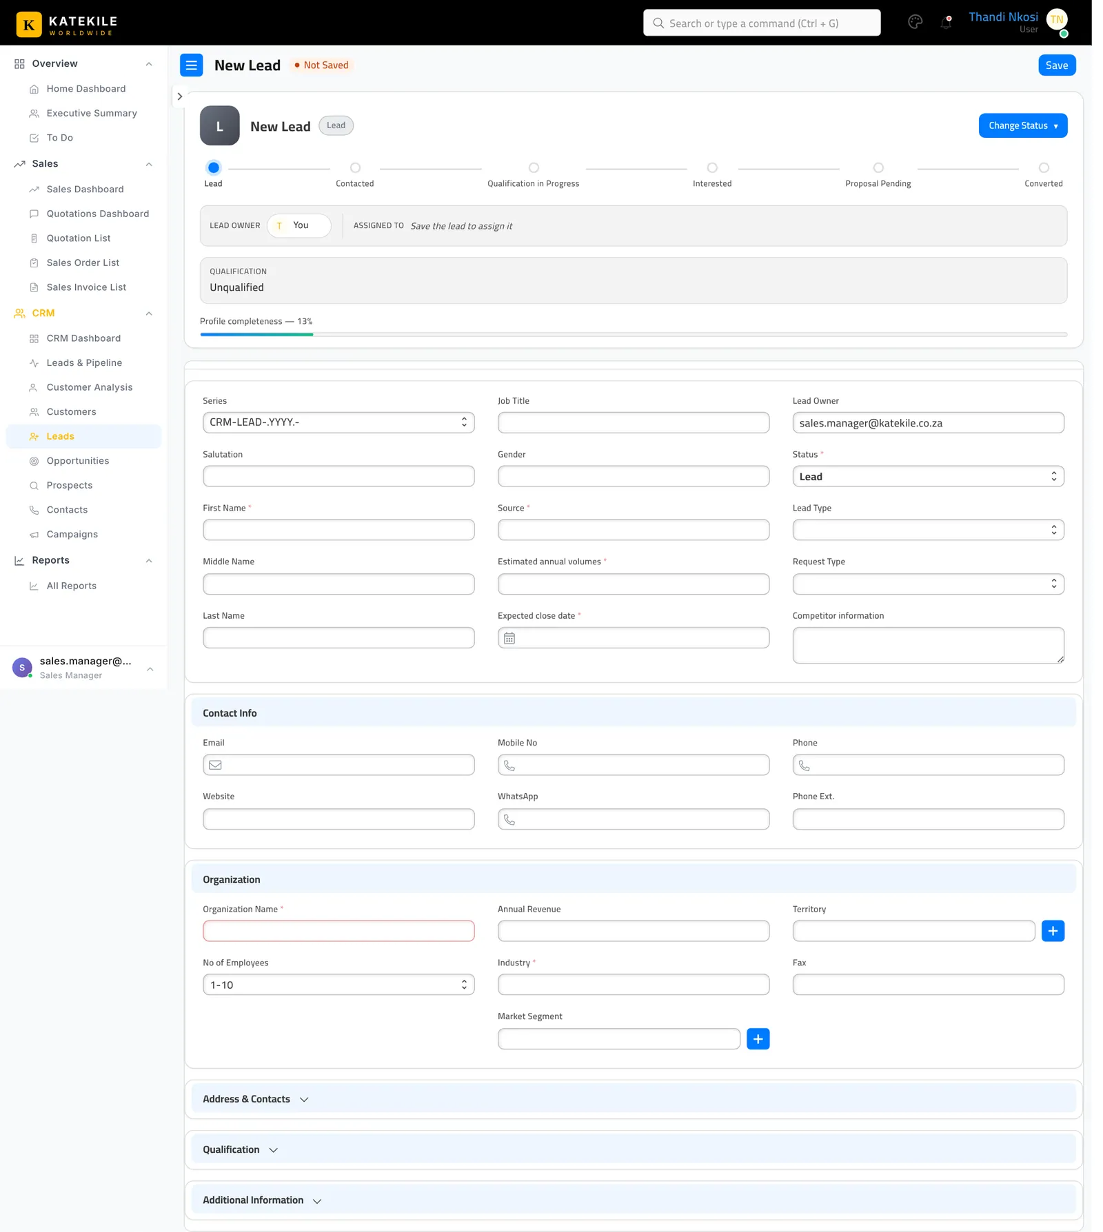Click the You lead owner chip
This screenshot has height=1232, width=1103.
299,225
